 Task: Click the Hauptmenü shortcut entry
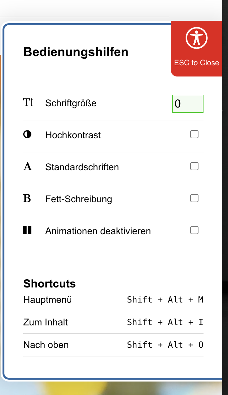click(47, 300)
